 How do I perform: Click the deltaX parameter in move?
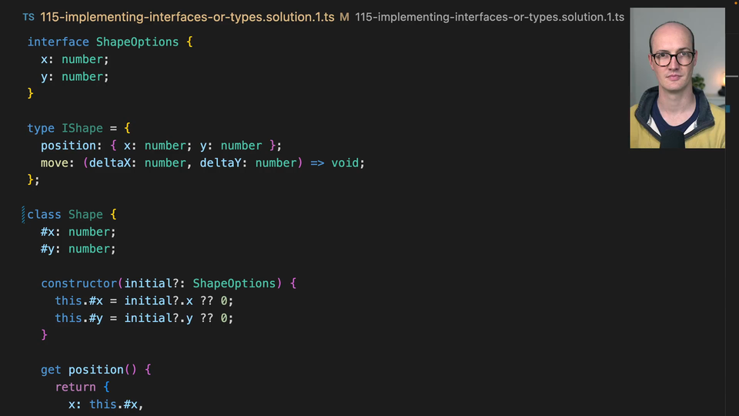pos(113,163)
